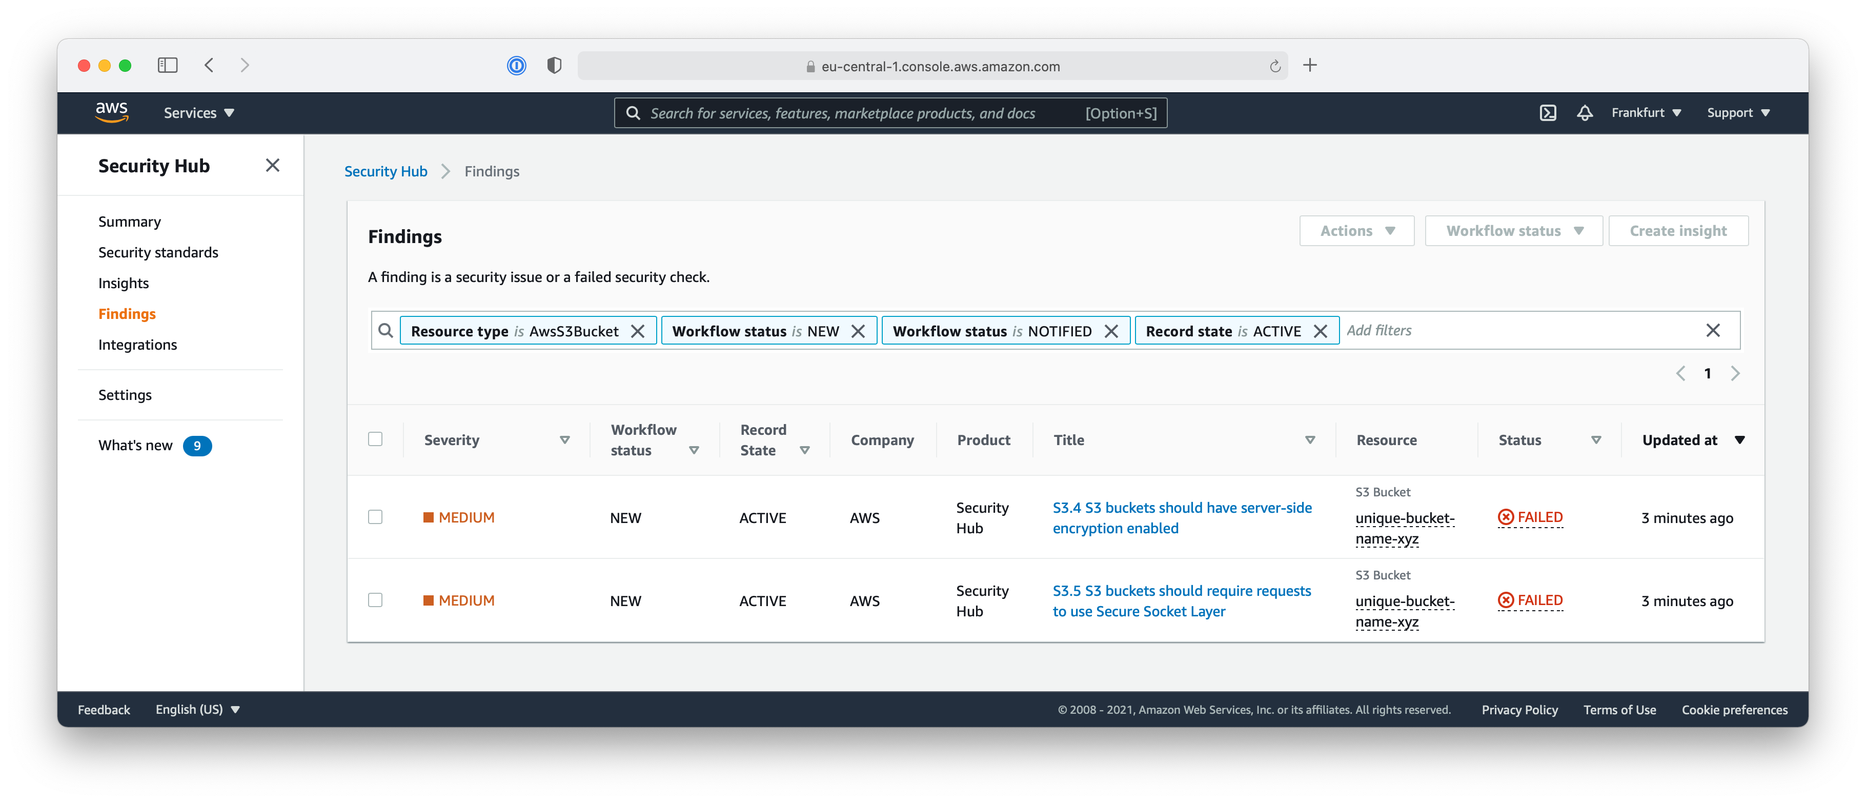
Task: Toggle the row checkbox for S3.5 finding
Action: 376,599
